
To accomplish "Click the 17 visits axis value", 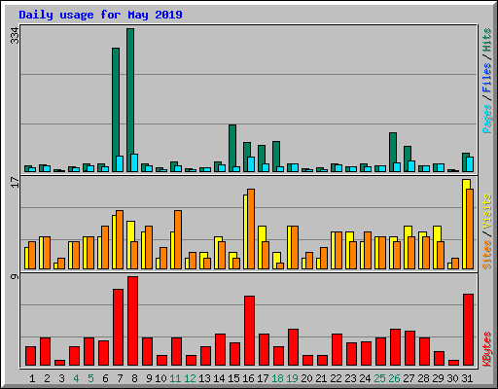I will click(15, 182).
